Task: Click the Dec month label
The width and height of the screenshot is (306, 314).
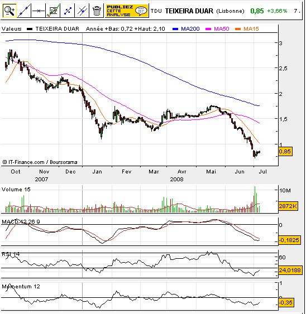Action: (x=70, y=172)
